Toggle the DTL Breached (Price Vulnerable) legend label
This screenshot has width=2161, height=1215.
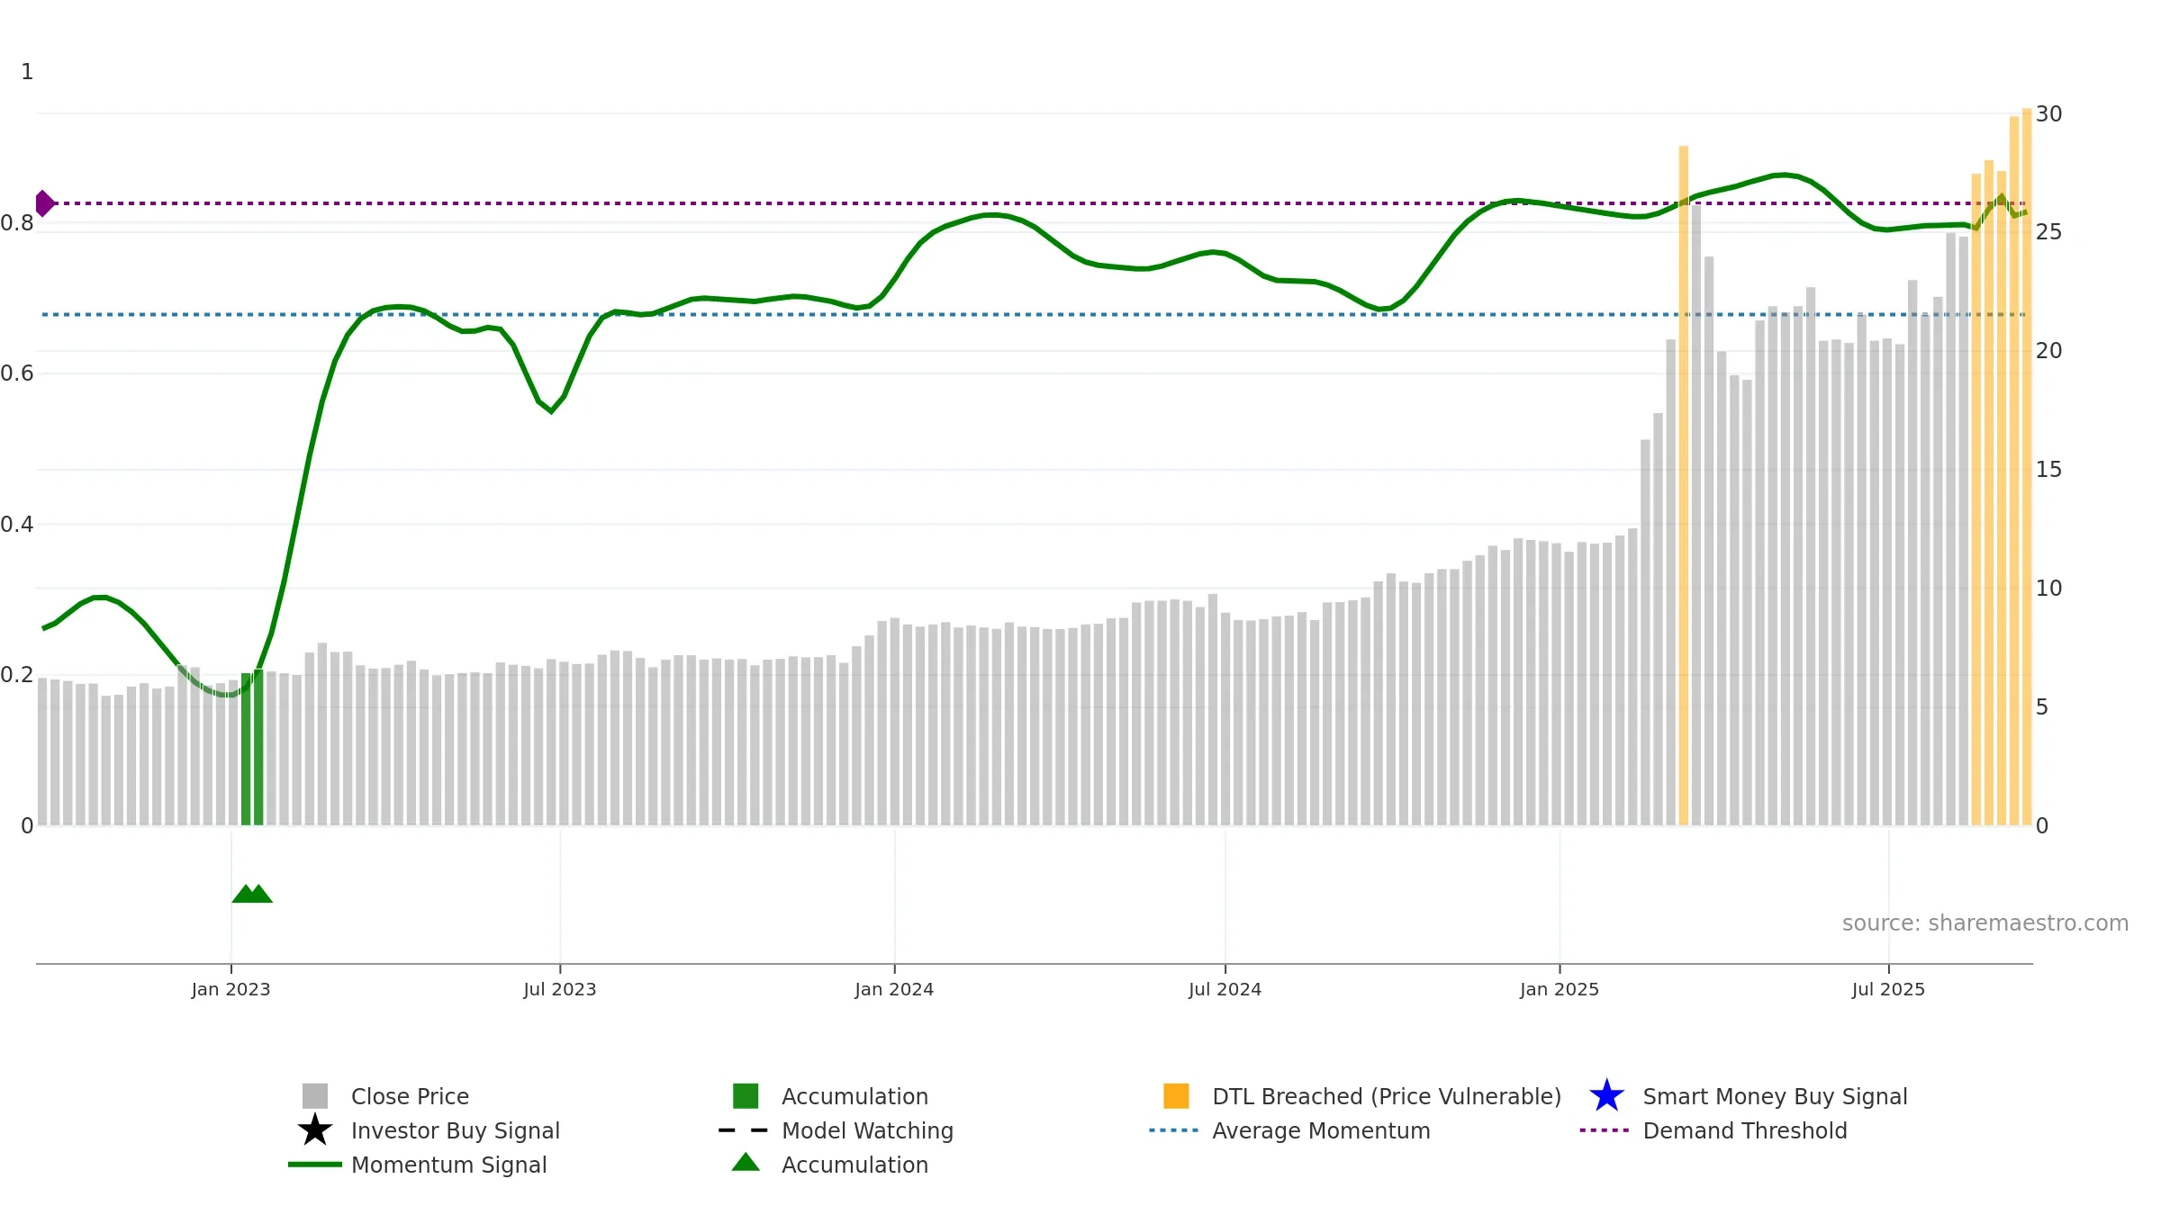click(x=1387, y=1096)
